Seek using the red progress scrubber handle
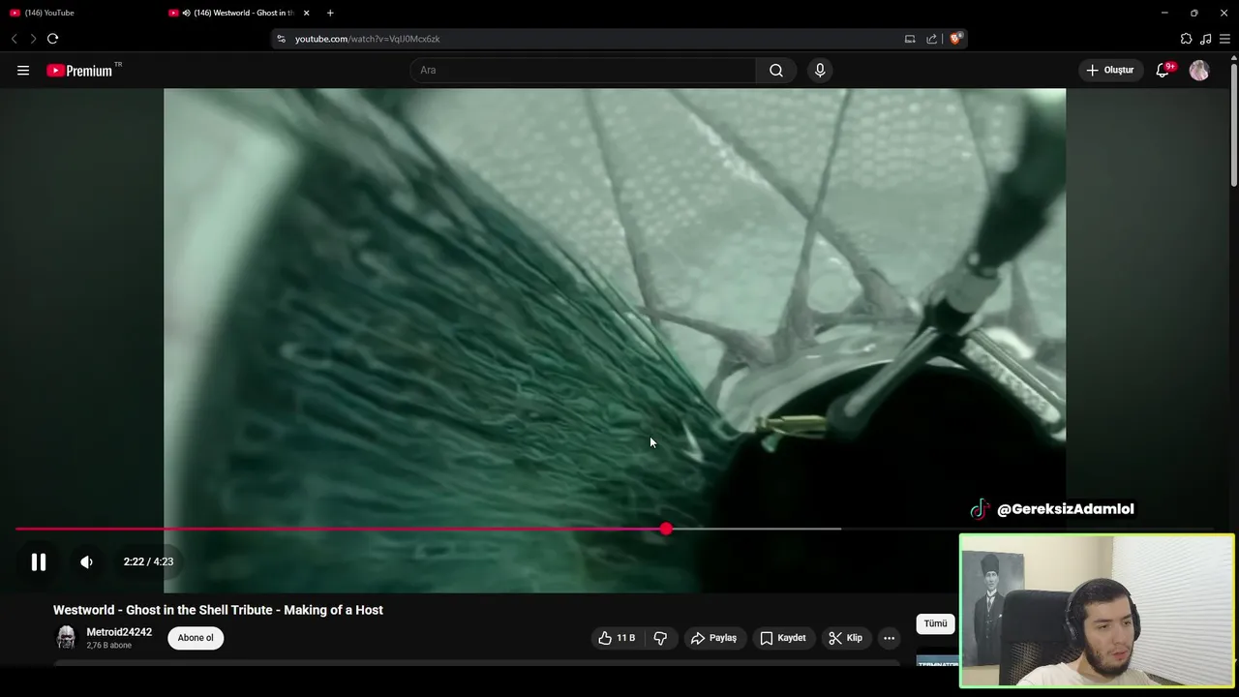 click(x=666, y=529)
